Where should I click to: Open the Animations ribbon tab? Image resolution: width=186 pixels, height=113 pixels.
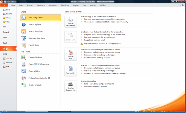point(53,5)
